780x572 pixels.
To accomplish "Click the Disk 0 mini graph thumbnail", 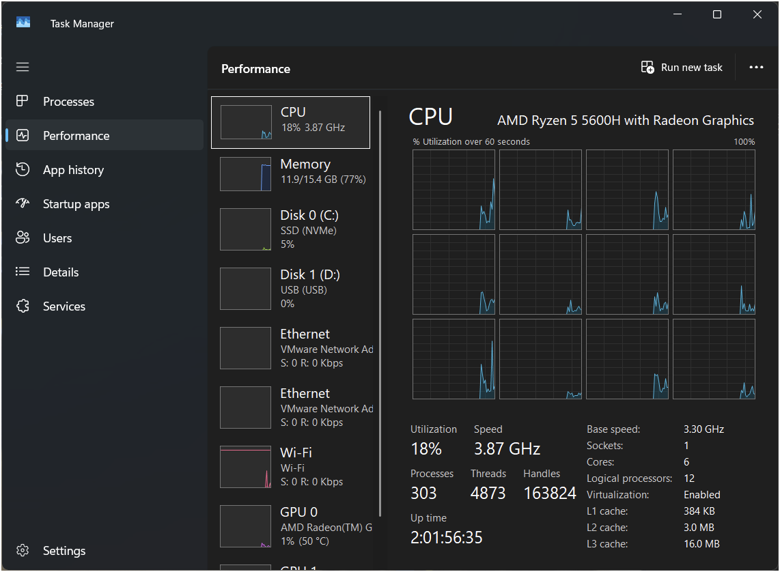I will (246, 229).
